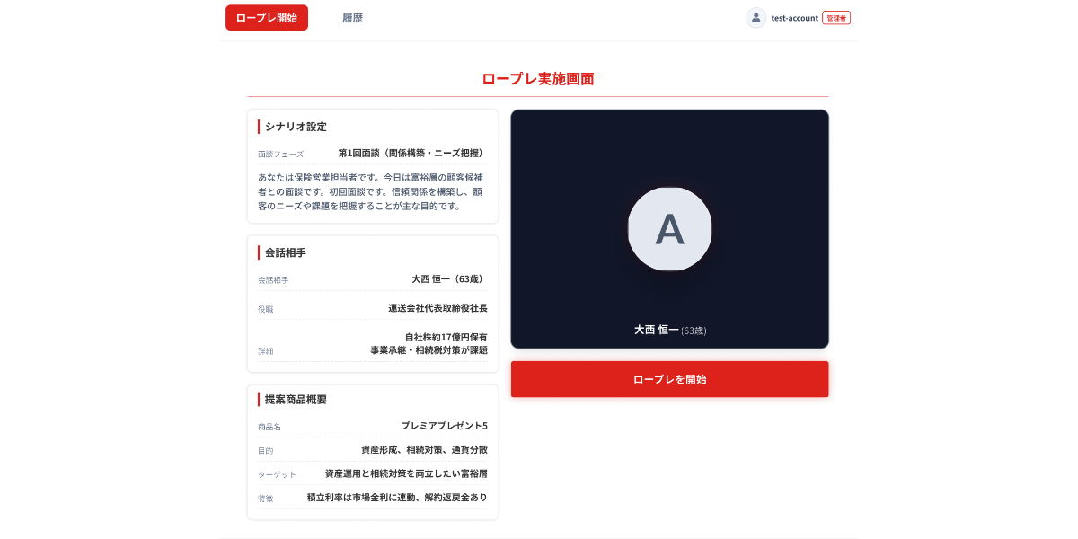This screenshot has height=539, width=1078.
Task: Click the 会話相手 section heading
Action: pyautogui.click(x=286, y=252)
